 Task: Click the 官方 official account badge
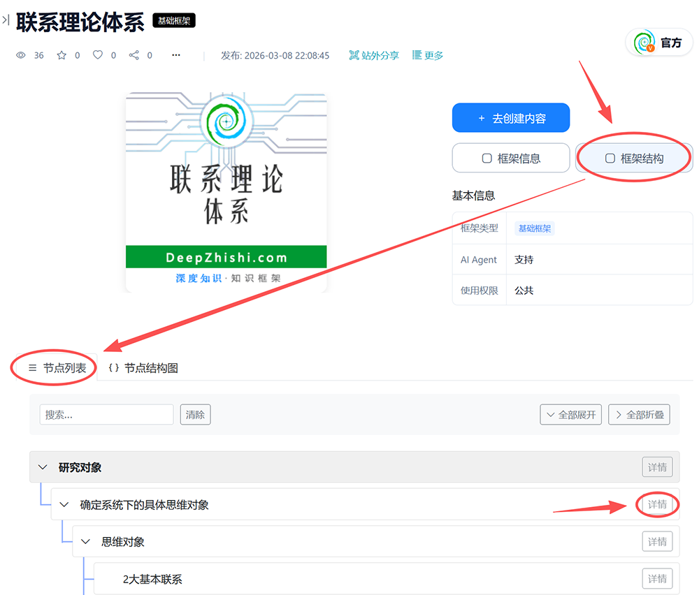coord(659,43)
